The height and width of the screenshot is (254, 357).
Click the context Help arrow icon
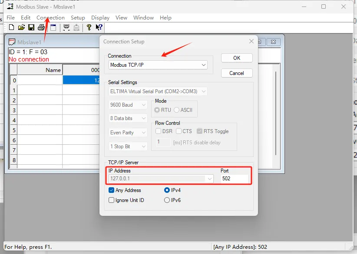(99, 27)
